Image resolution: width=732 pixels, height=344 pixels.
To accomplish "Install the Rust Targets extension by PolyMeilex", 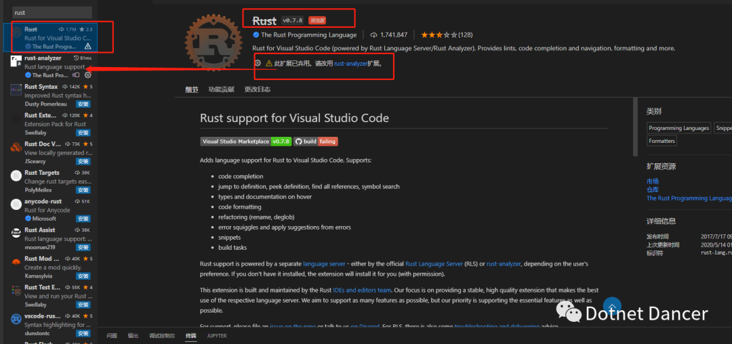I will coord(83,190).
